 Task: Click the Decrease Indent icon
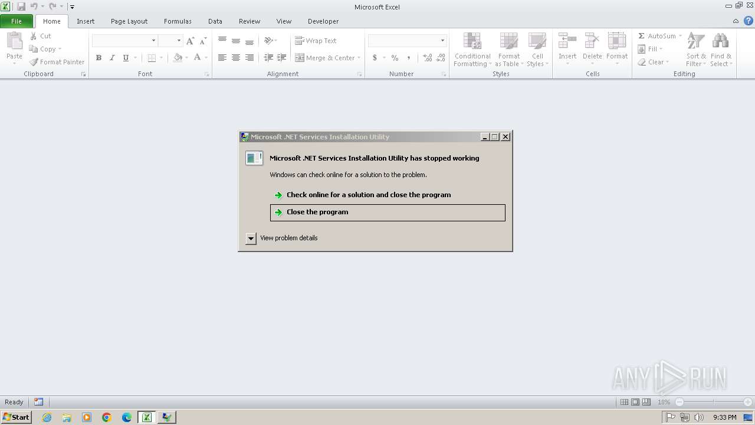pyautogui.click(x=268, y=58)
